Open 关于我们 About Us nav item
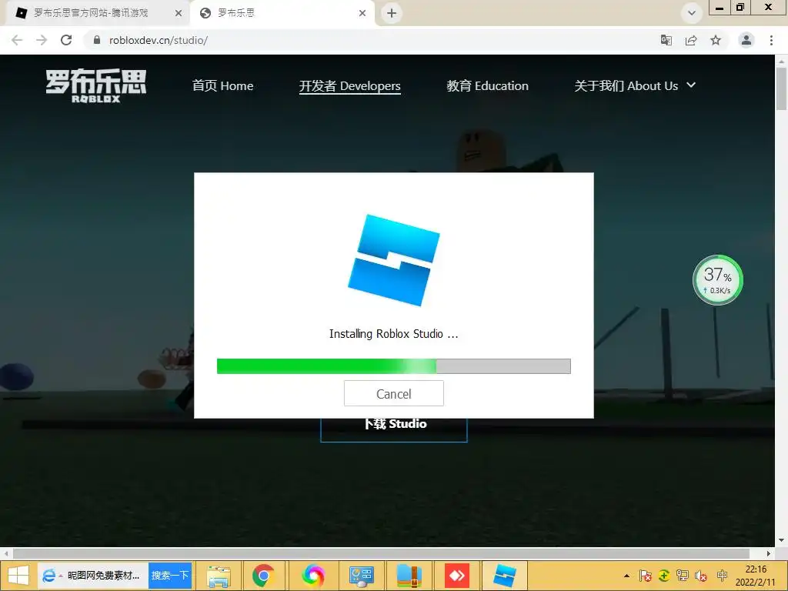The image size is (788, 591). pos(626,86)
